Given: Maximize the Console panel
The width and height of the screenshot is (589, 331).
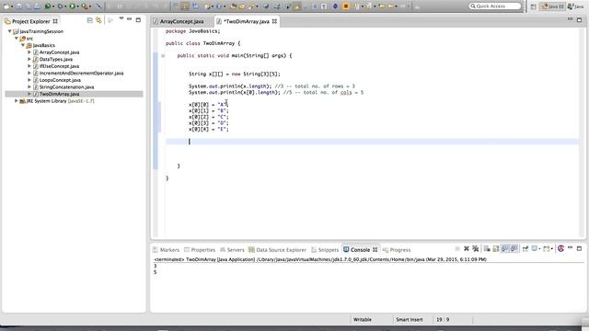Looking at the screenshot, I should click(x=579, y=248).
